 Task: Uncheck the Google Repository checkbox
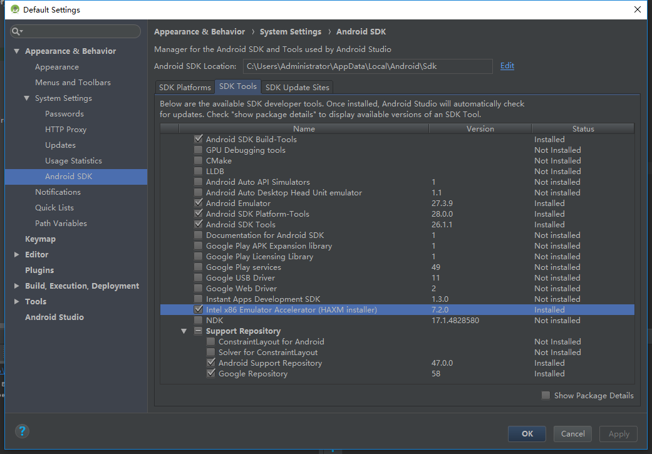[211, 374]
